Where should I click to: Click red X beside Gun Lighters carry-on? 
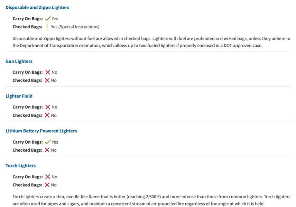[x=47, y=72]
